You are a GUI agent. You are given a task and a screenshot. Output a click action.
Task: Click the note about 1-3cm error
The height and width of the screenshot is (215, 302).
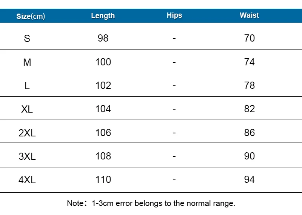pos(151,203)
